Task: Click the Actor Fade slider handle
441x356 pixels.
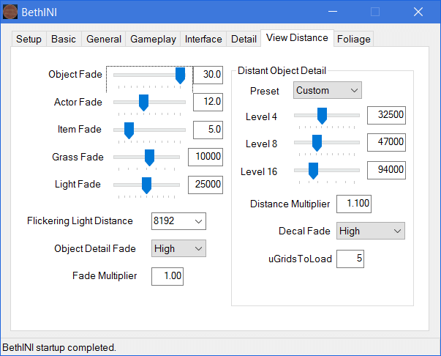Action: pyautogui.click(x=144, y=102)
